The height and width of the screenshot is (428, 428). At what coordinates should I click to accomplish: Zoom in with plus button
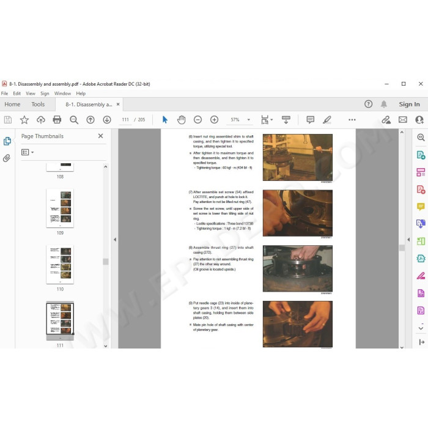click(214, 120)
